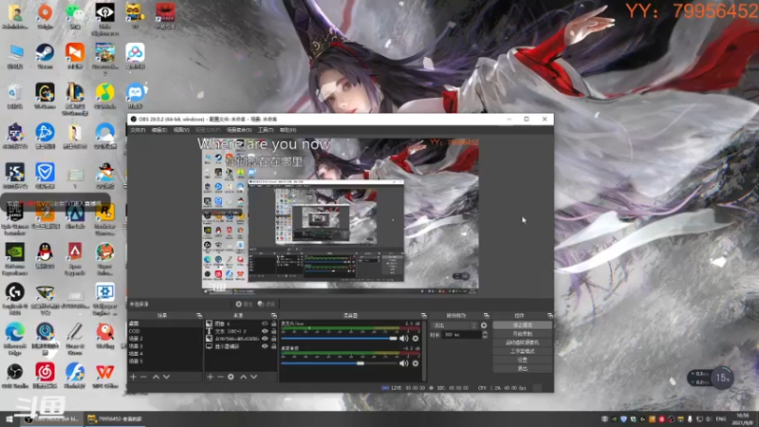This screenshot has width=759, height=427.
Task: Open Microsoft Edge desktop icon
Action: [15, 339]
